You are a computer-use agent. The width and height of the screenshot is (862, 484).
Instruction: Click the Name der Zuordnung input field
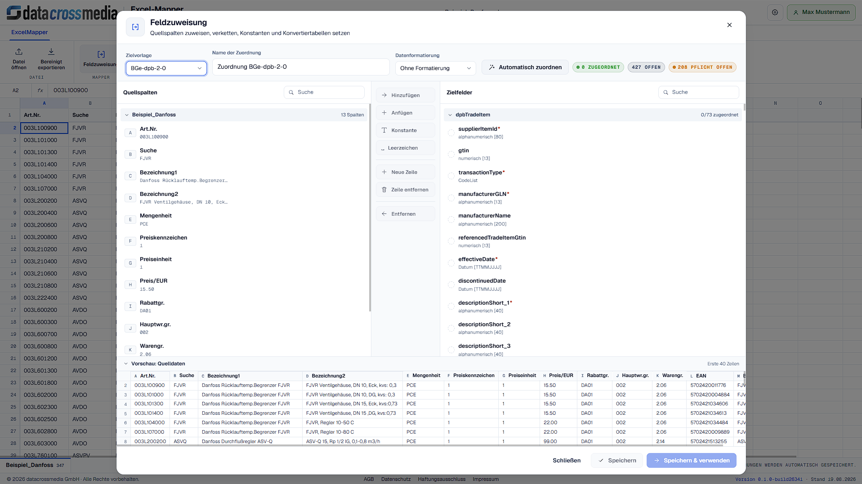pyautogui.click(x=301, y=67)
